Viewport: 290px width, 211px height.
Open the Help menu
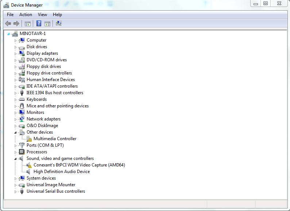[57, 15]
